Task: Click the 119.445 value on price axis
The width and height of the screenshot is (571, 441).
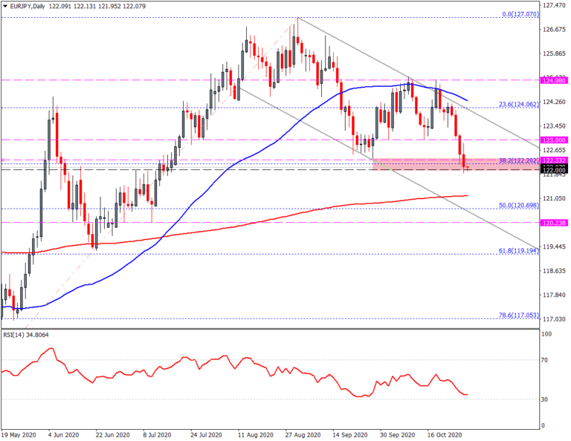Action: 554,247
